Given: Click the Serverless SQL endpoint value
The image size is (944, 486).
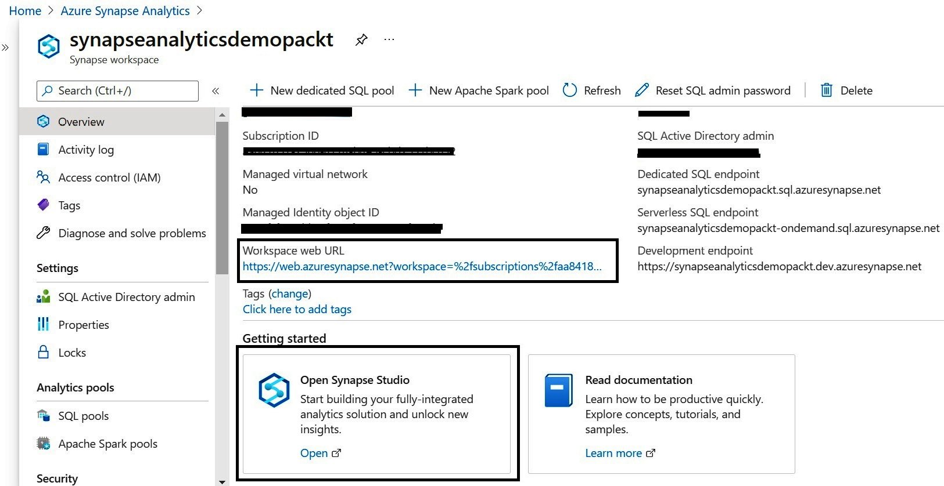Looking at the screenshot, I should [x=788, y=228].
